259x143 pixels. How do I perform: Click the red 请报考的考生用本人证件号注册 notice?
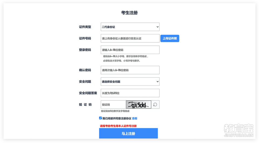118,126
